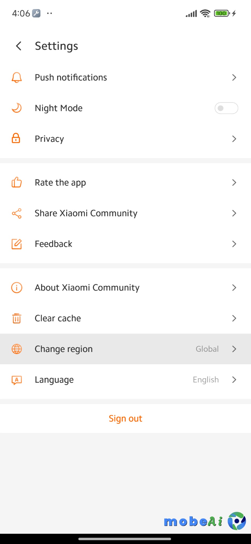Tap the bell icon for push notifications
This screenshot has height=544, width=251.
pos(17,77)
